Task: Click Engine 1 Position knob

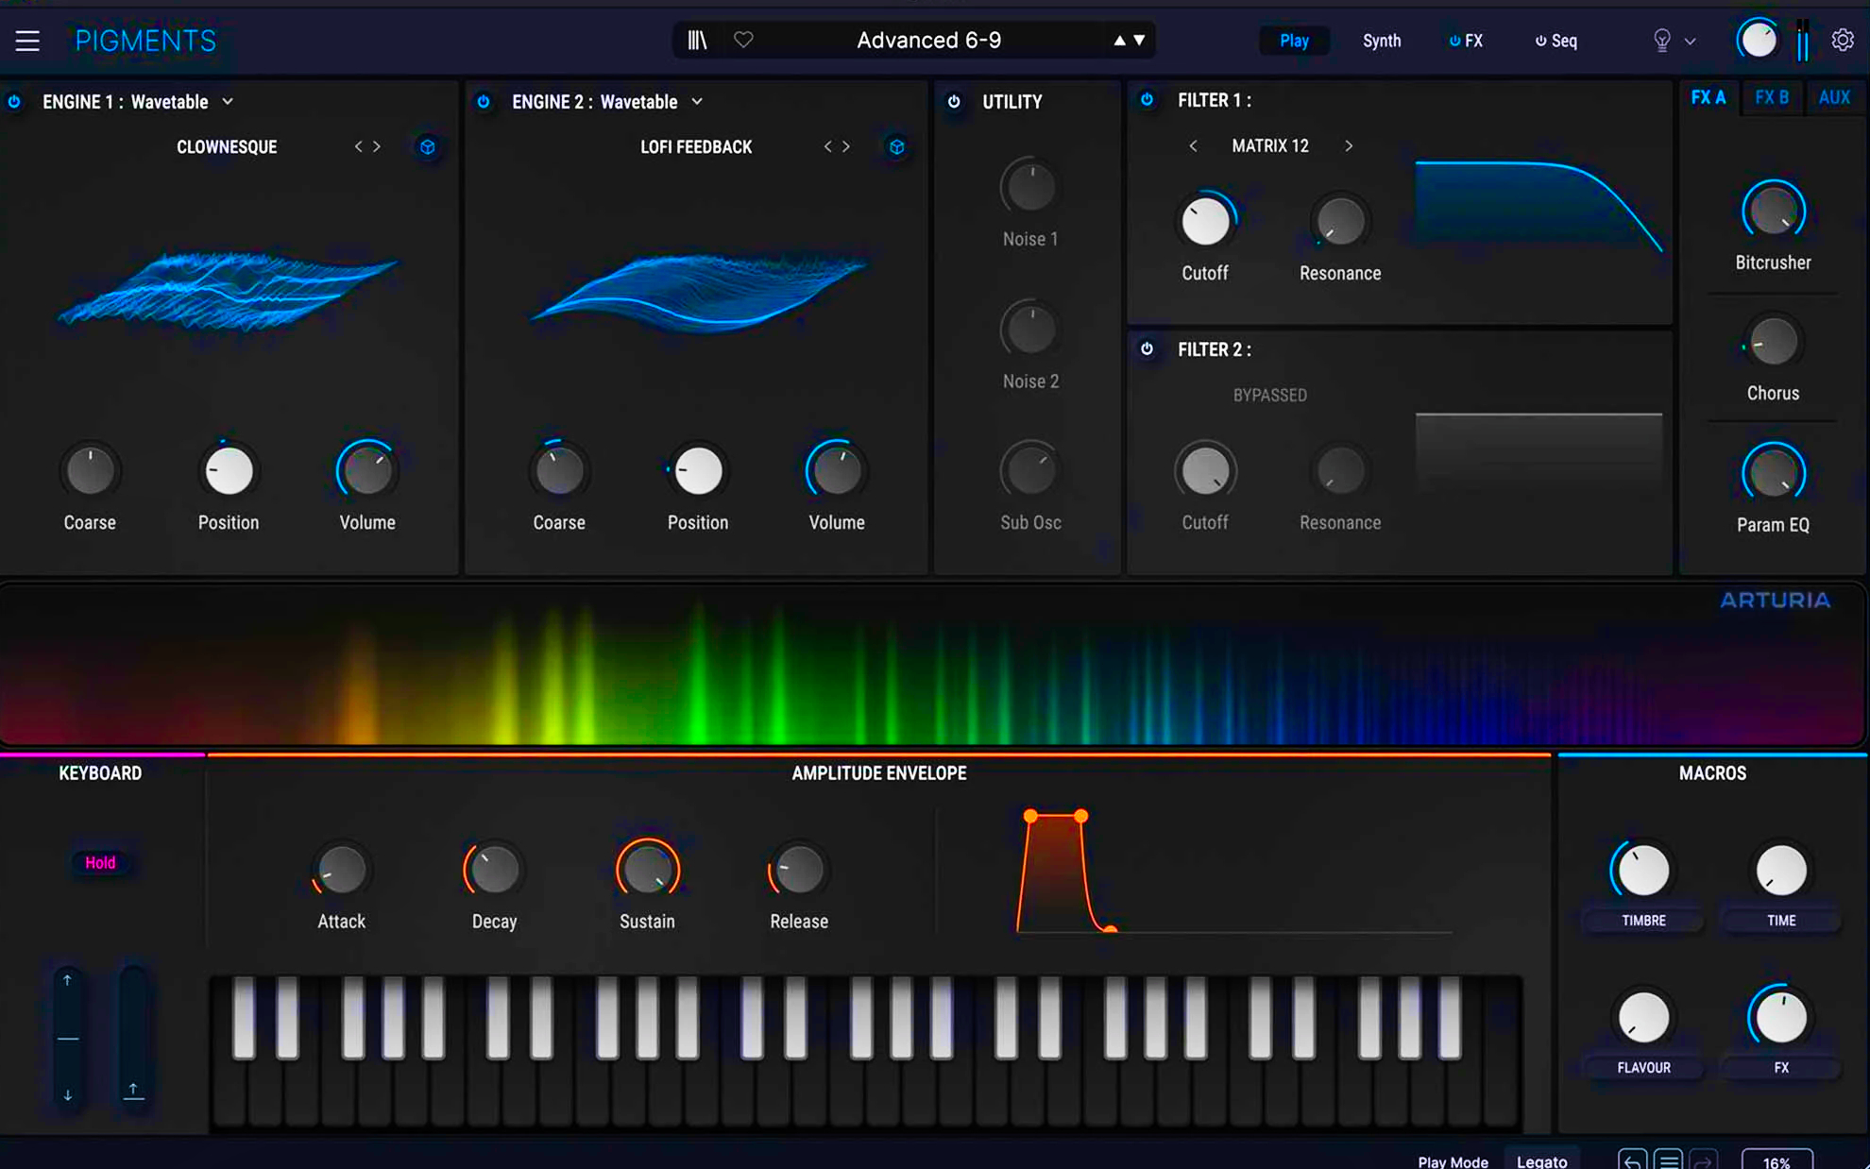Action: coord(229,470)
